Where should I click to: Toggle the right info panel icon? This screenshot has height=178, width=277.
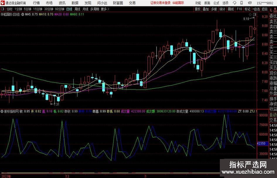tap(254, 14)
